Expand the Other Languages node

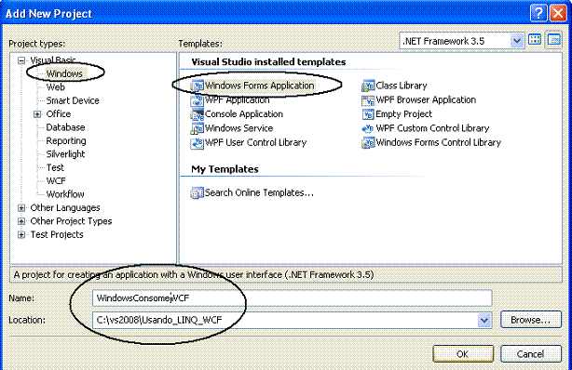click(x=21, y=208)
